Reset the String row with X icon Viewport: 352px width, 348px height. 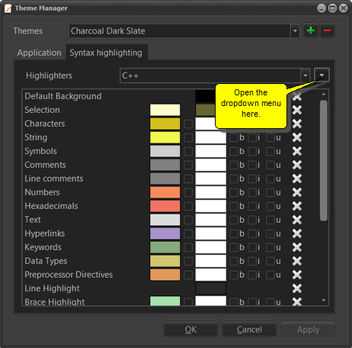coord(297,137)
